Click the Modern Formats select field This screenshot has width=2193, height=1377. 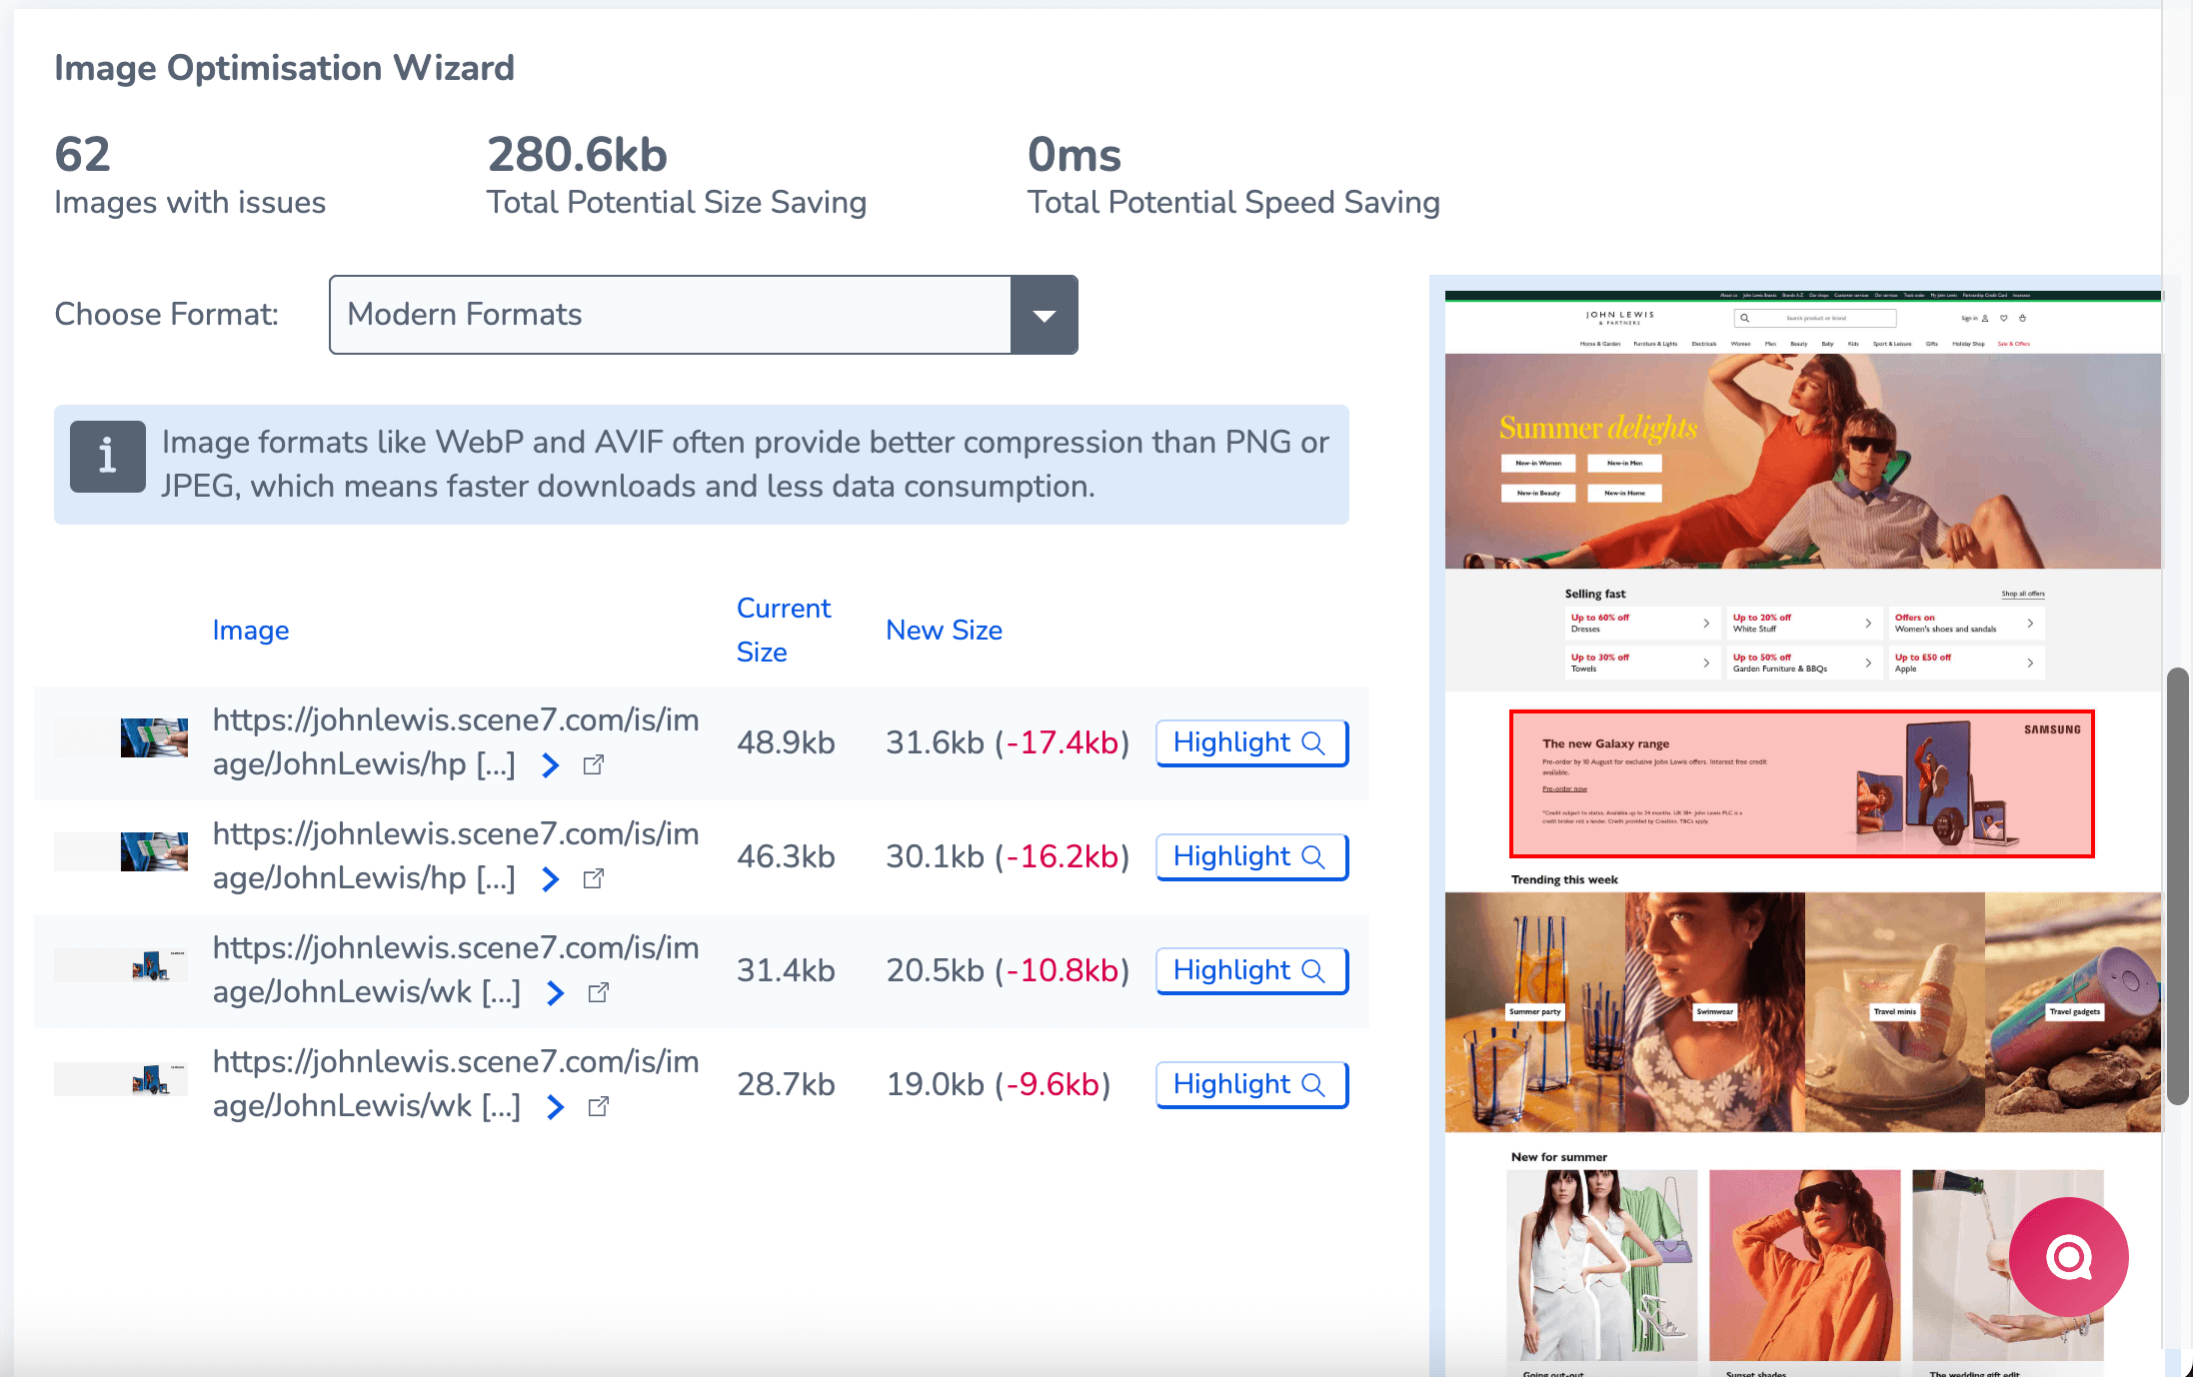pyautogui.click(x=703, y=315)
